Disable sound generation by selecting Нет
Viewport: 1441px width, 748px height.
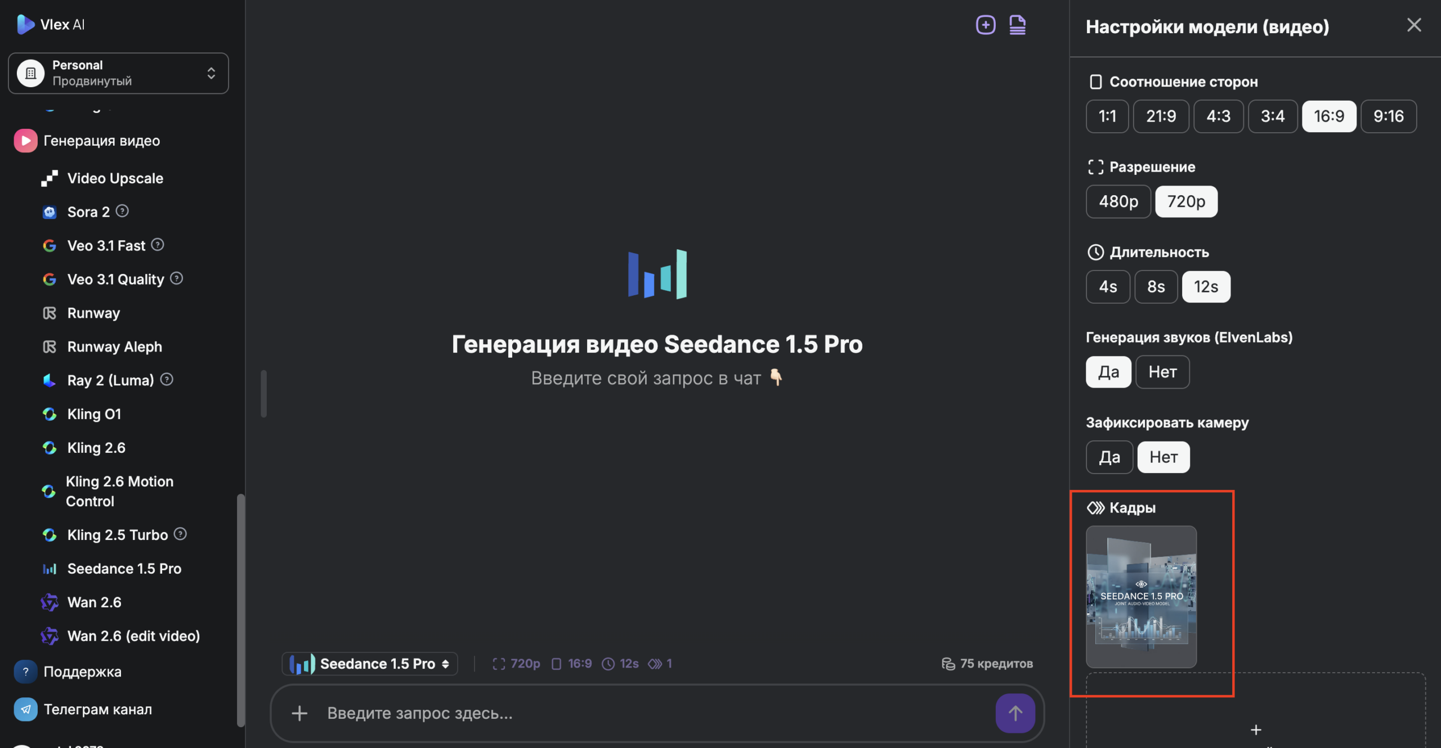pyautogui.click(x=1162, y=372)
